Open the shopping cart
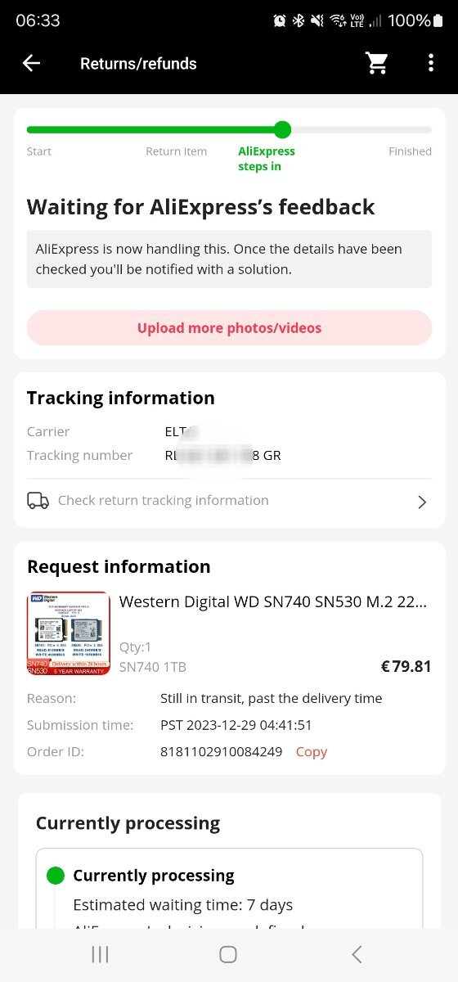Screen dimensions: 458x982 (x=377, y=63)
